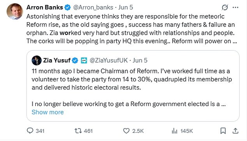247x141 pixels.
Task: Open the three-dot more options menu
Action: click(235, 7)
